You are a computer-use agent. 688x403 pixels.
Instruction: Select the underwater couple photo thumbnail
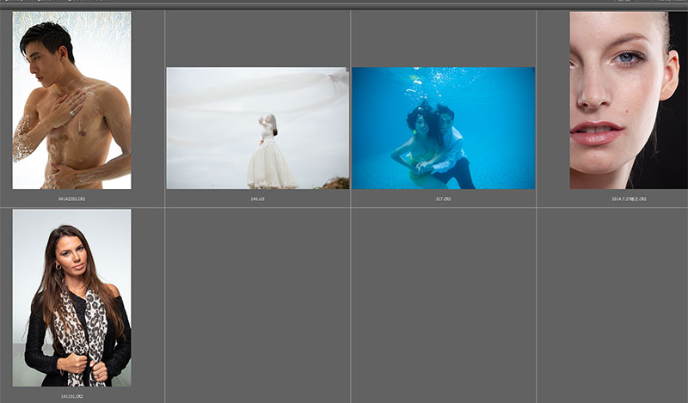point(444,128)
